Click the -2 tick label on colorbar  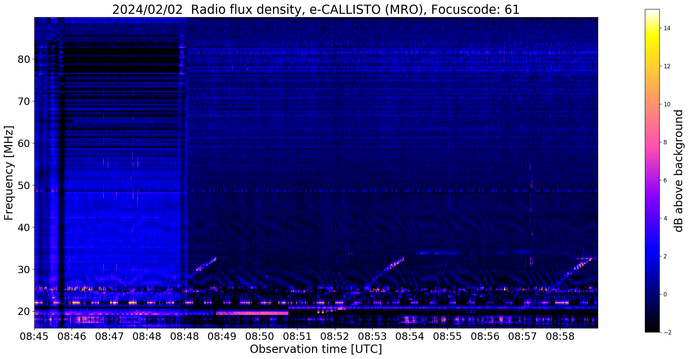point(667,332)
